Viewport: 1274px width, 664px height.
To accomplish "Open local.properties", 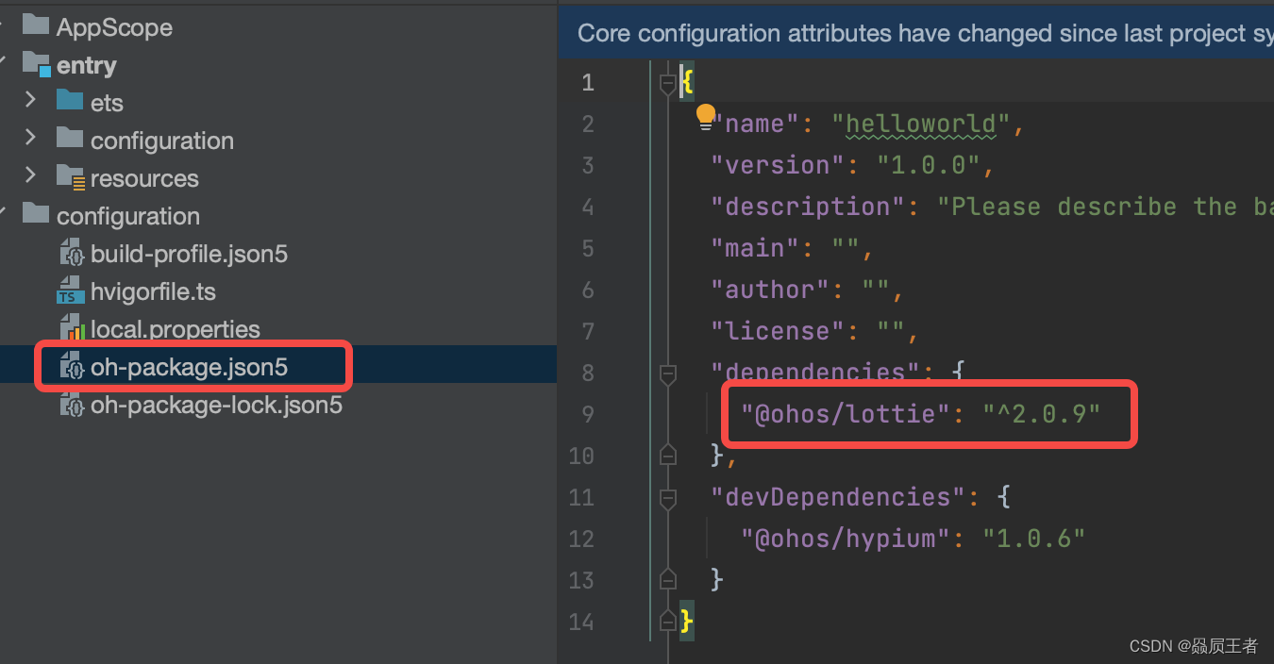I will tap(176, 329).
